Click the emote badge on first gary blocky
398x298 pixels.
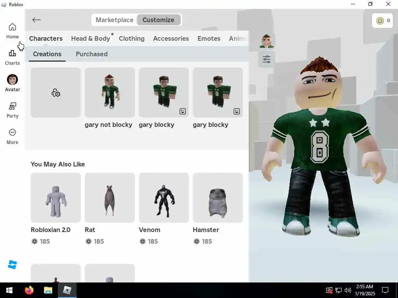tap(183, 111)
